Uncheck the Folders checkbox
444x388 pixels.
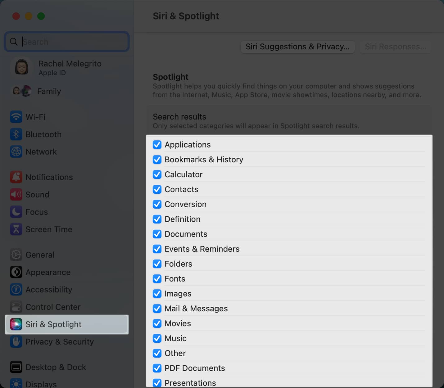tap(157, 264)
